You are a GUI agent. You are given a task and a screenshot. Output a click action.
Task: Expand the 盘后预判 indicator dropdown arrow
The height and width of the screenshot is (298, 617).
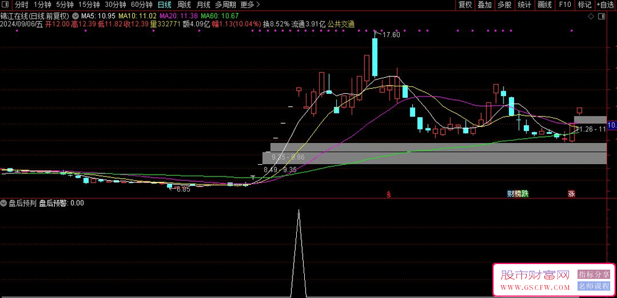click(4, 203)
